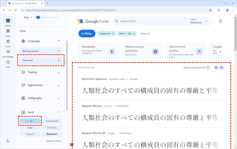Open Chrome three-dot menu
The width and height of the screenshot is (237, 149).
coord(233,10)
